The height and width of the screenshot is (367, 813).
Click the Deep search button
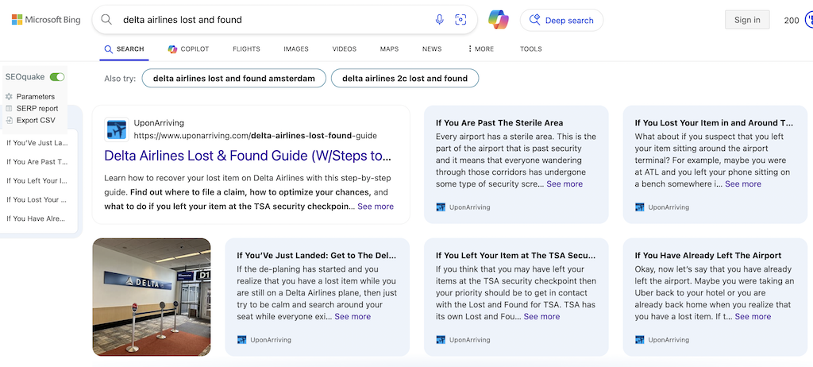click(x=561, y=20)
